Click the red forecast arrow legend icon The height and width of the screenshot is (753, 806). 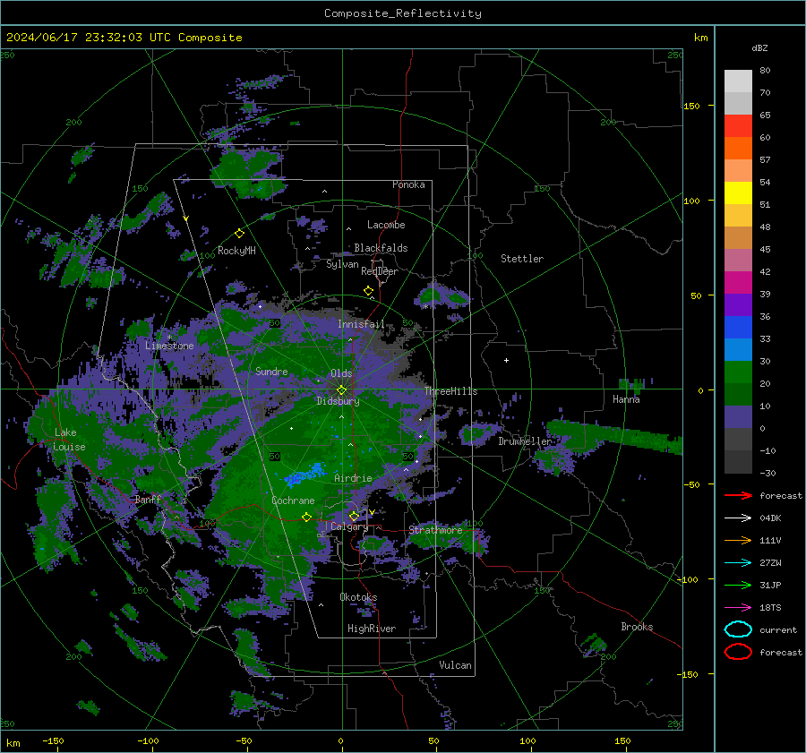click(738, 495)
